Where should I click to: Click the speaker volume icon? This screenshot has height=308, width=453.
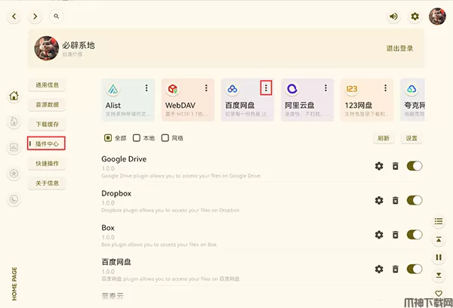coord(393,17)
